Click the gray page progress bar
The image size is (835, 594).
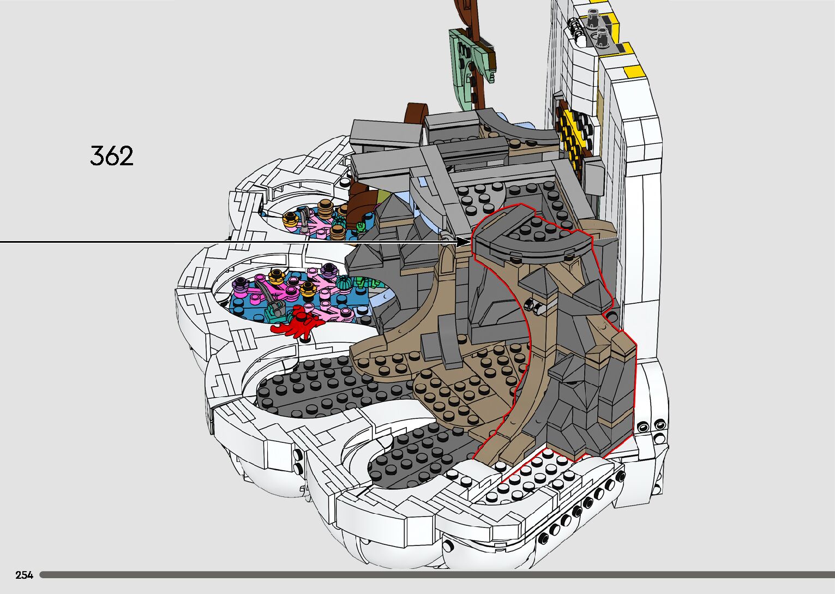pyautogui.click(x=436, y=574)
